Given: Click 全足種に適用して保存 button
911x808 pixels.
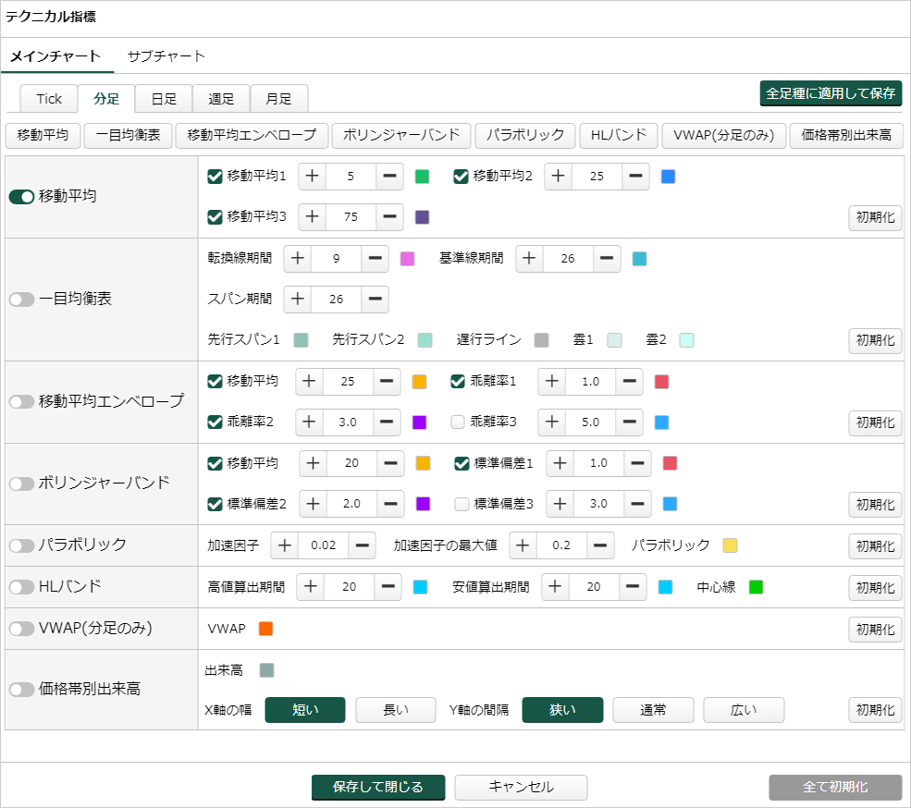Looking at the screenshot, I should click(831, 93).
